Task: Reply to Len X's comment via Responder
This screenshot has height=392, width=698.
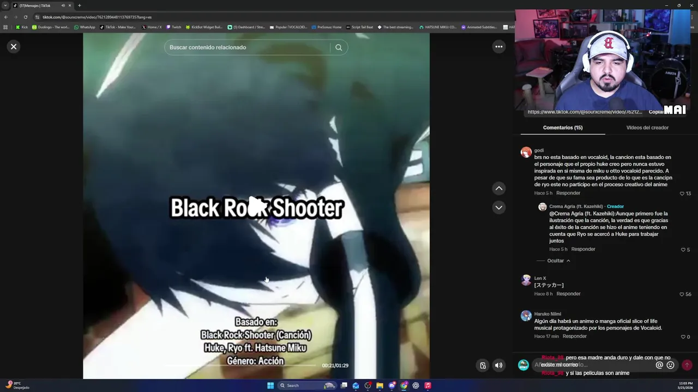Action: 568,293
